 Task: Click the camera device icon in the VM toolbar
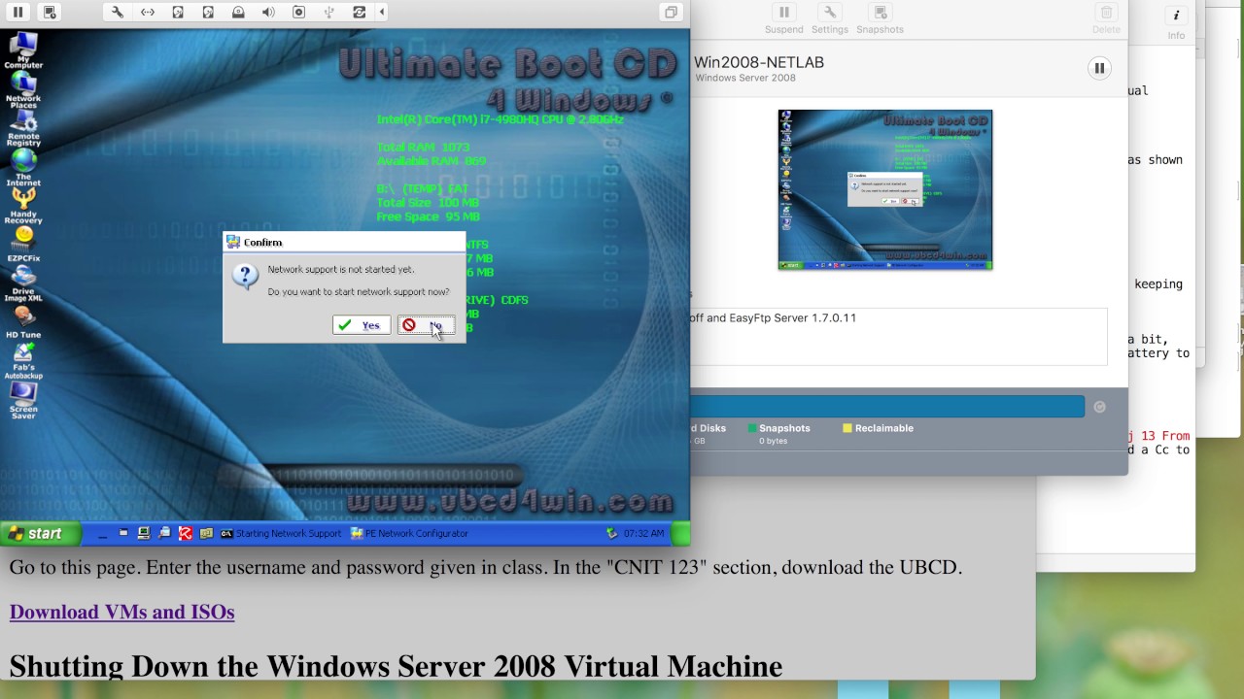[x=298, y=13]
